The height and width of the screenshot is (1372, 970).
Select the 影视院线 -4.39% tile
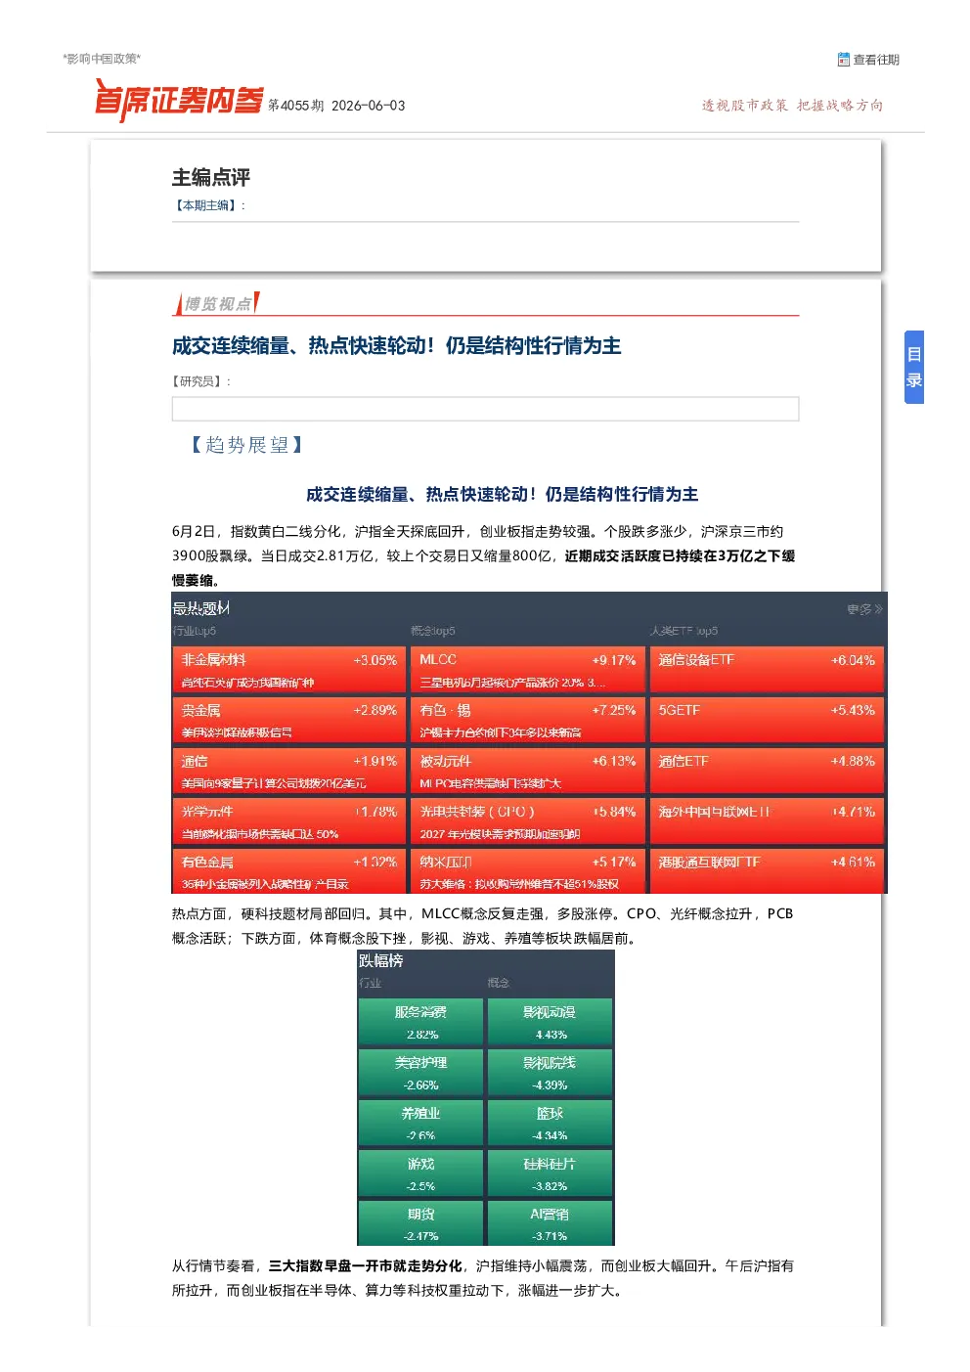pos(550,1073)
